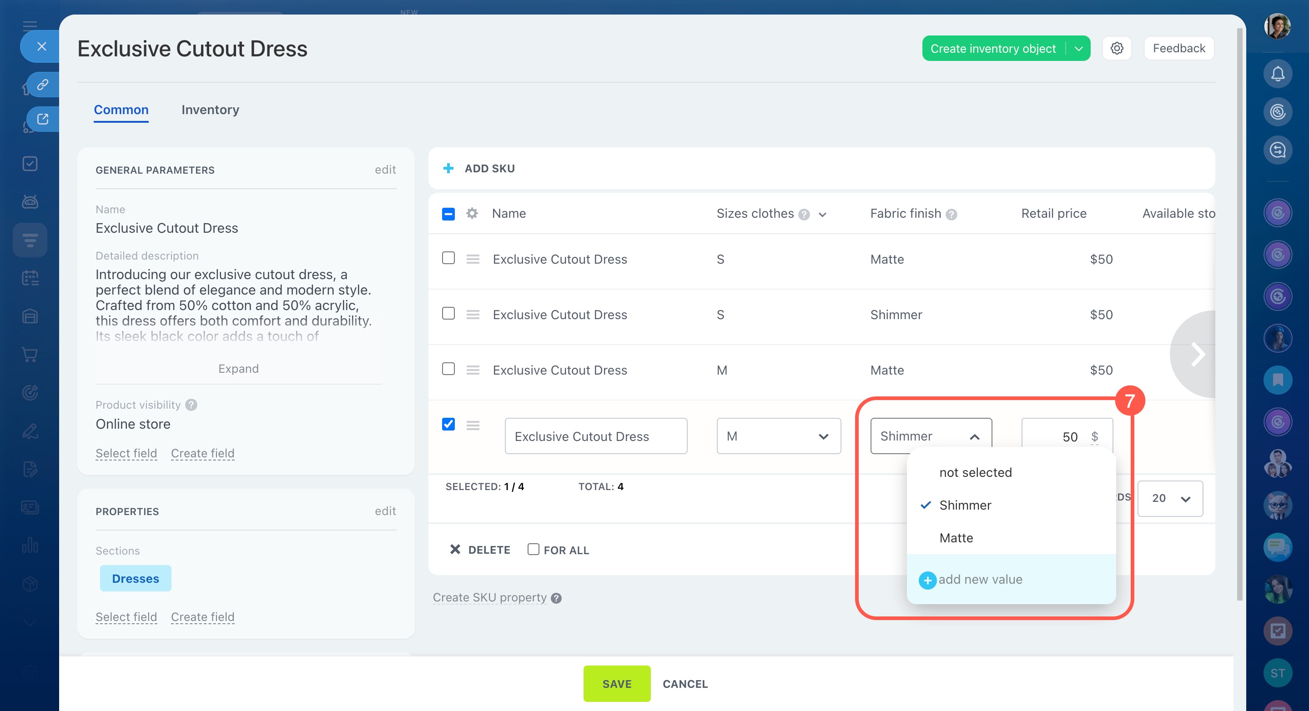Open the M size dropdown
1309x711 pixels.
(779, 436)
